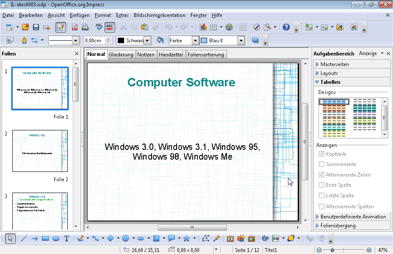Select the smiley Symbol Shapes tool

pos(126,238)
